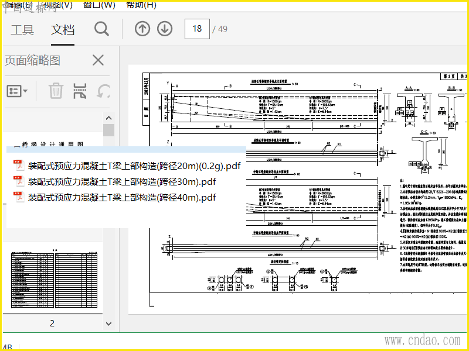
Task: Click the rotate page icon
Action: click(103, 91)
